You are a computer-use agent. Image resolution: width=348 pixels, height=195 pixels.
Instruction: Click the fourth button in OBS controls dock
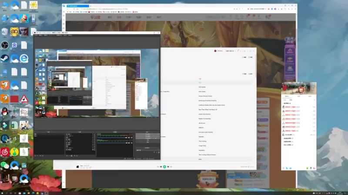coord(147,140)
